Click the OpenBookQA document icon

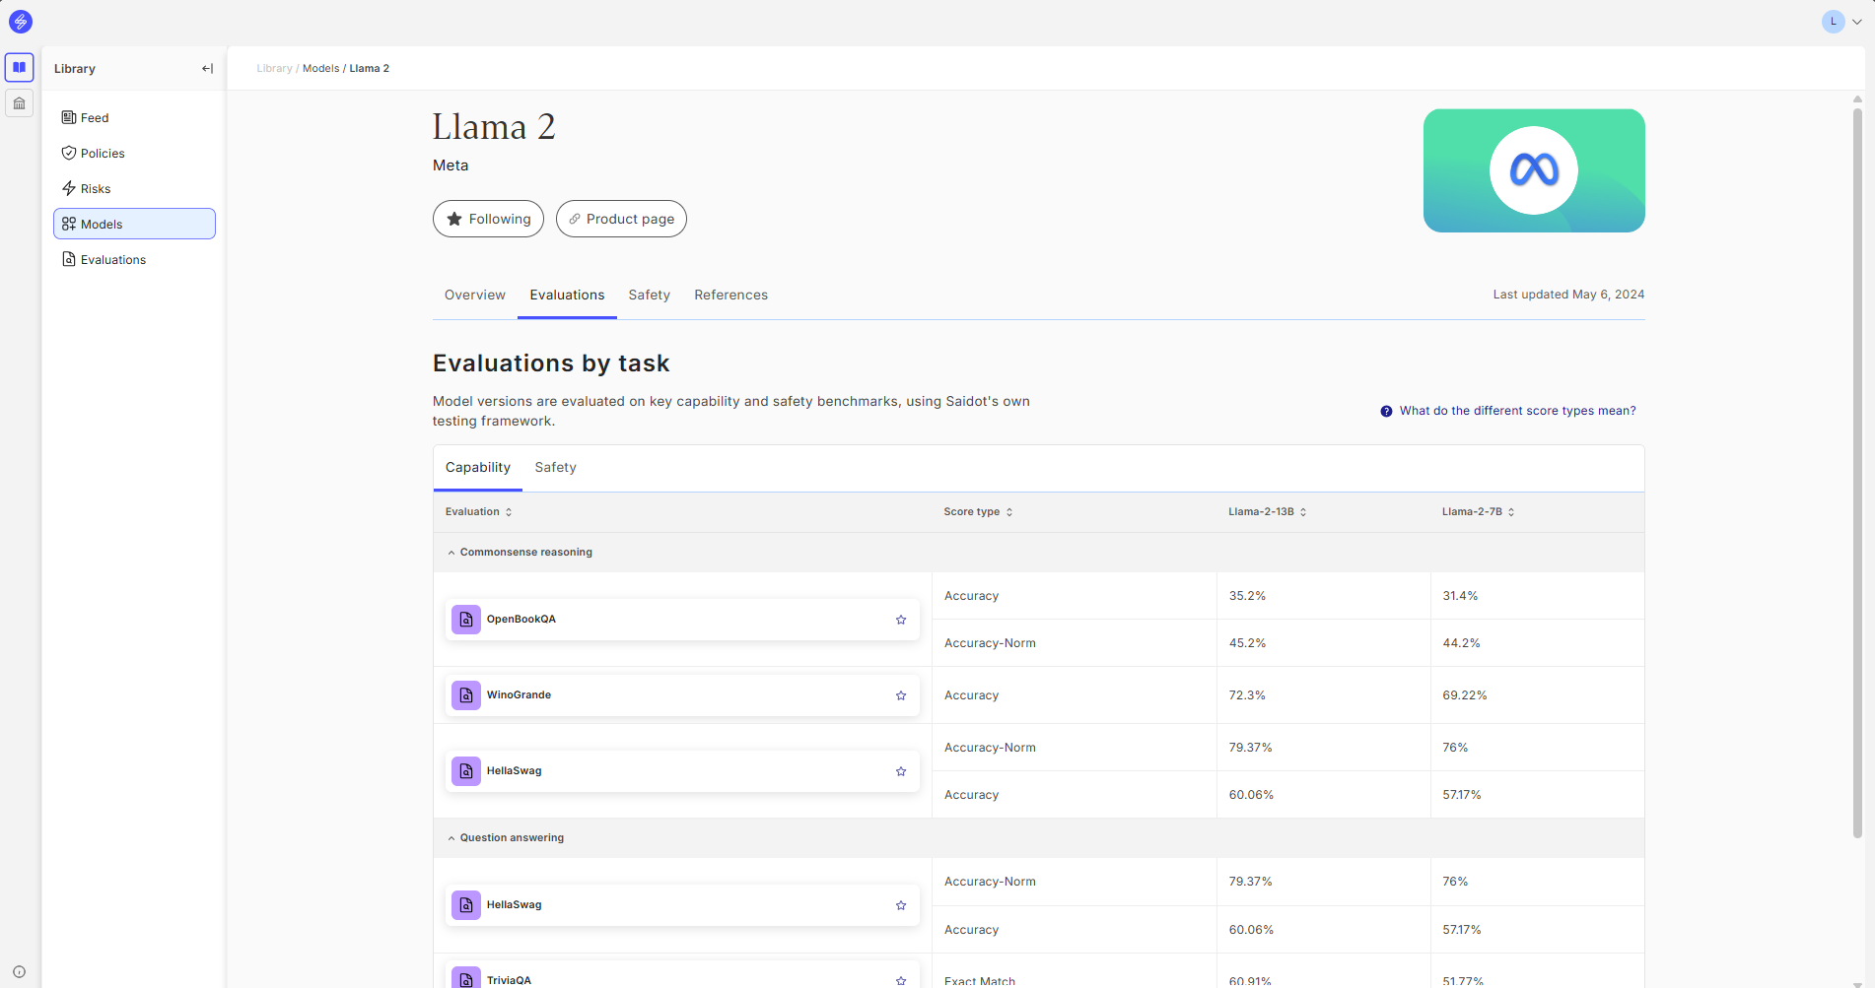coord(466,620)
